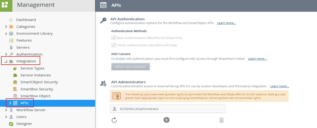Collapse the Integration tree node
This screenshot has height=128, width=317.
[x=6, y=61]
